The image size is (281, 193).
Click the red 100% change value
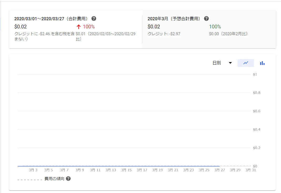tap(89, 27)
